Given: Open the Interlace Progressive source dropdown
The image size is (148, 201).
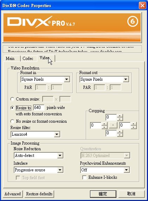Looking at the screenshot, I should [x=38, y=170].
